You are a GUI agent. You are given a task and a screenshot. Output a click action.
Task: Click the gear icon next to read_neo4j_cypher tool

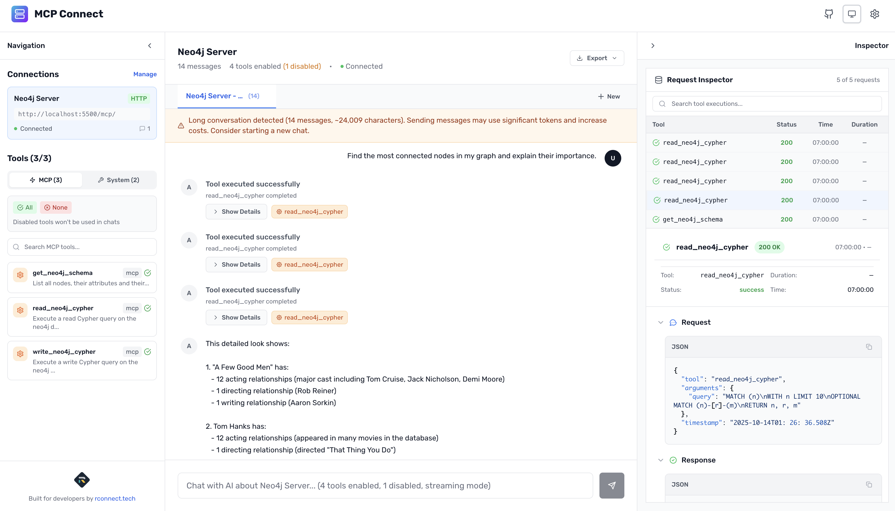[x=20, y=310]
